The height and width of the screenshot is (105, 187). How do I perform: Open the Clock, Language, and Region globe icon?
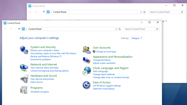pyautogui.click(x=86, y=71)
